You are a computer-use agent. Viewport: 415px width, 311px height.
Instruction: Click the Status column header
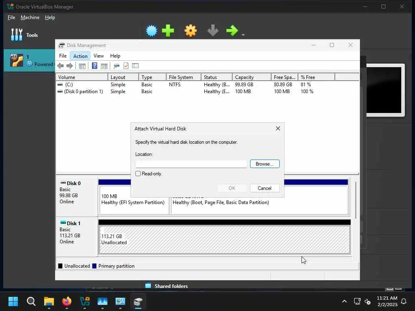click(217, 77)
